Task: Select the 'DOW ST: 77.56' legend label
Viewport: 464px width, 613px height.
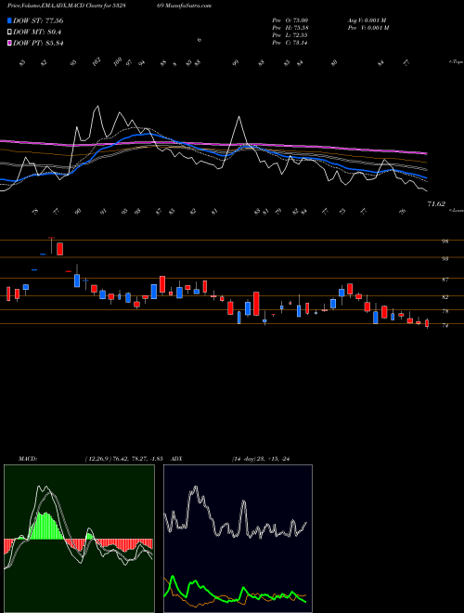Action: click(38, 20)
